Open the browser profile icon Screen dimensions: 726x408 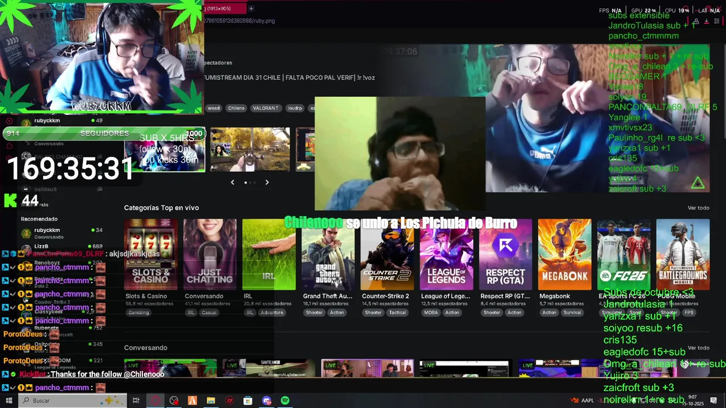(696, 21)
